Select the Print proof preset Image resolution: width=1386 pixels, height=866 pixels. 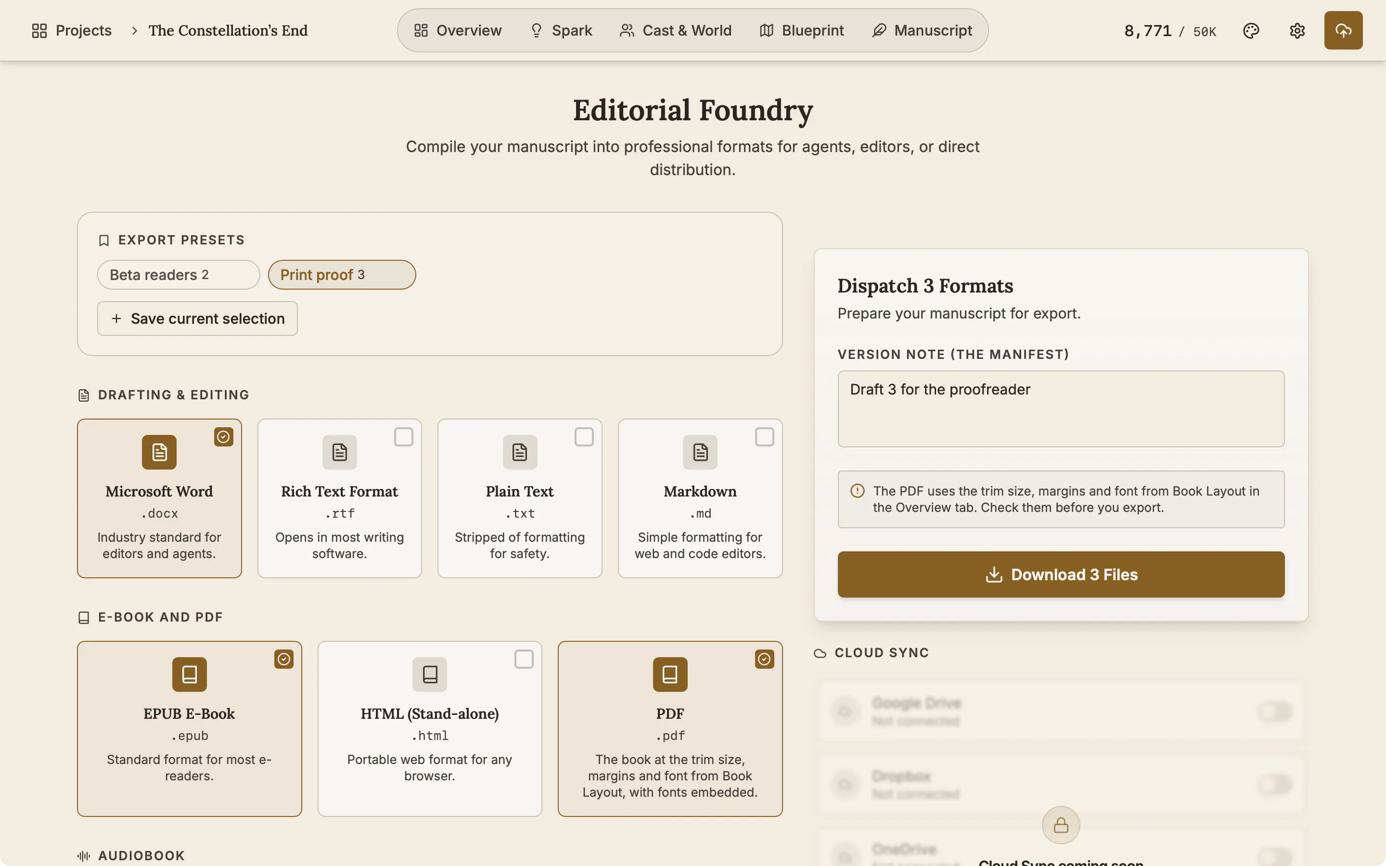click(x=341, y=275)
